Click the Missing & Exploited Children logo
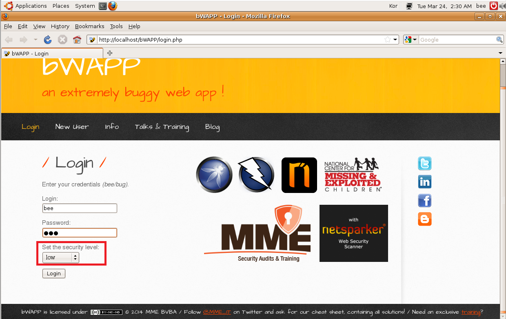 (353, 175)
